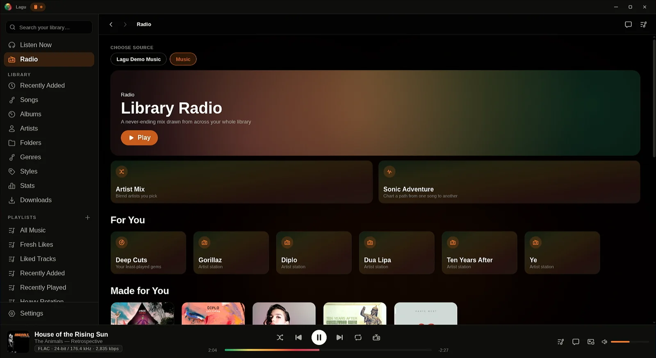The image size is (656, 358).
Task: Open the Fresh Likes playlist
Action: (x=49, y=245)
